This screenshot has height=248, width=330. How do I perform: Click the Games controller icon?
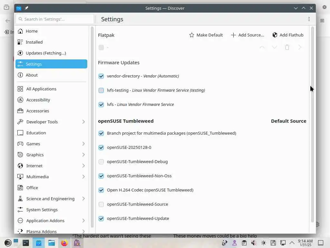(x=20, y=144)
